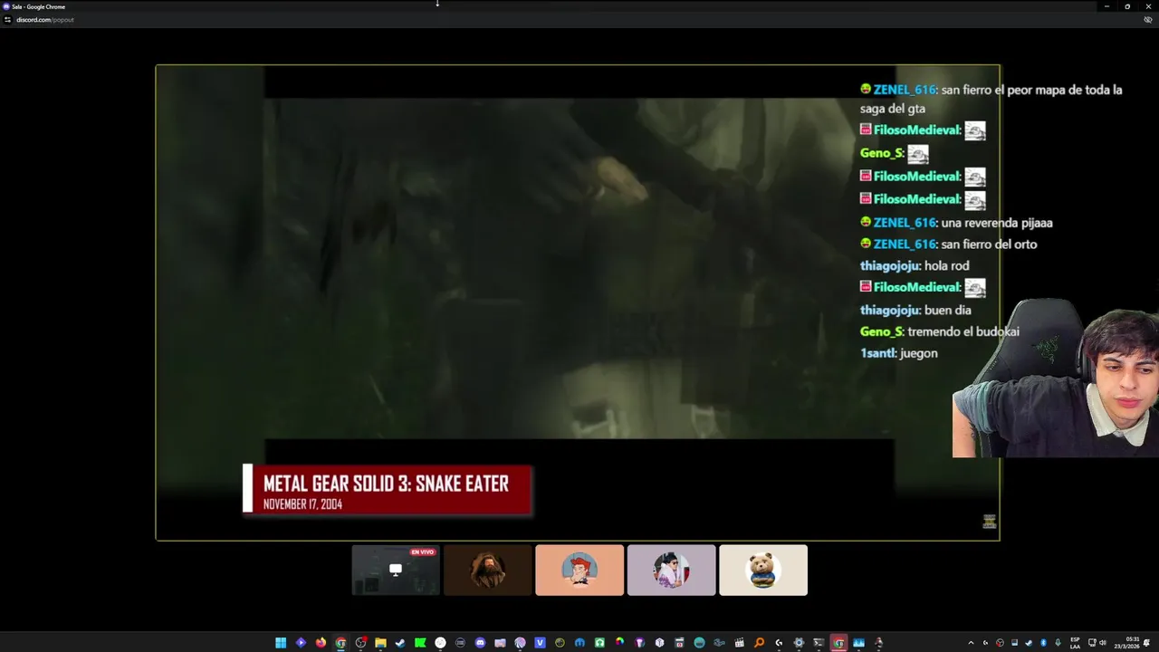Image resolution: width=1159 pixels, height=652 pixels.
Task: Open the notification bell in tray
Action: click(x=1146, y=643)
